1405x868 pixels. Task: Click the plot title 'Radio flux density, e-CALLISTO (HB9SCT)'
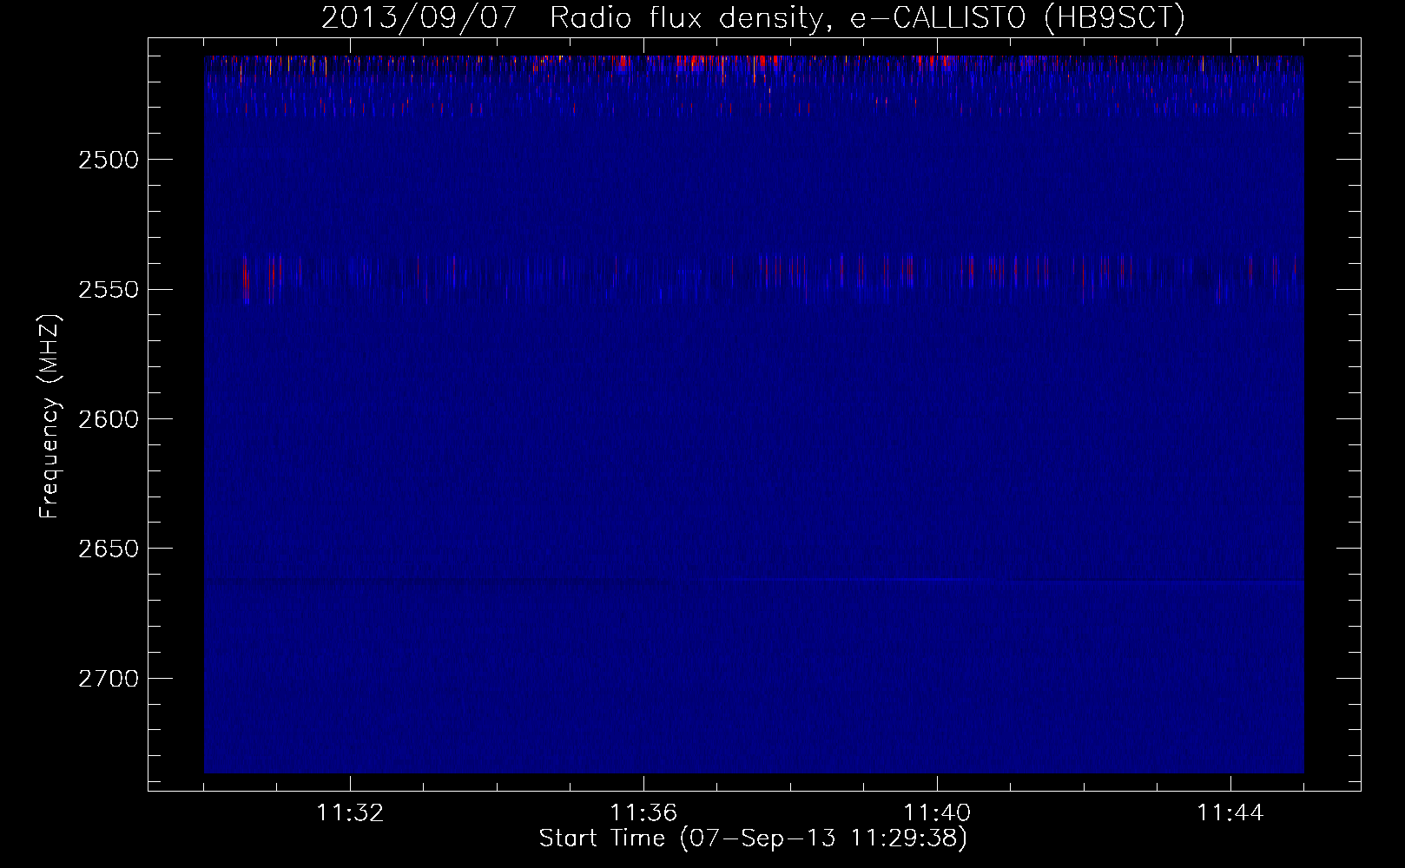coord(867,17)
